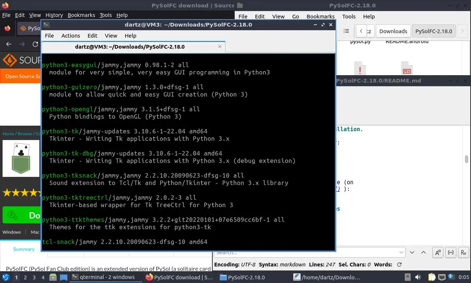The height and width of the screenshot is (283, 471).
Task: Click the Home breadcrumb link on SourceForge
Action: 8,134
